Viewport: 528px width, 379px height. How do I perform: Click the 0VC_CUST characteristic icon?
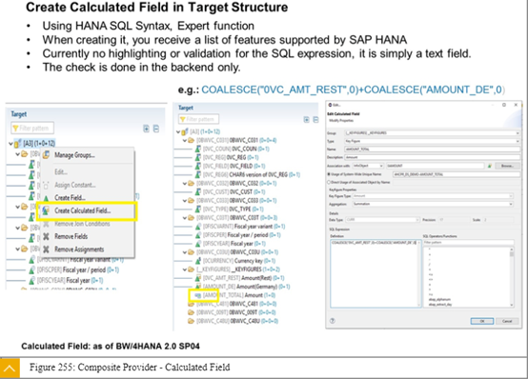point(198,191)
